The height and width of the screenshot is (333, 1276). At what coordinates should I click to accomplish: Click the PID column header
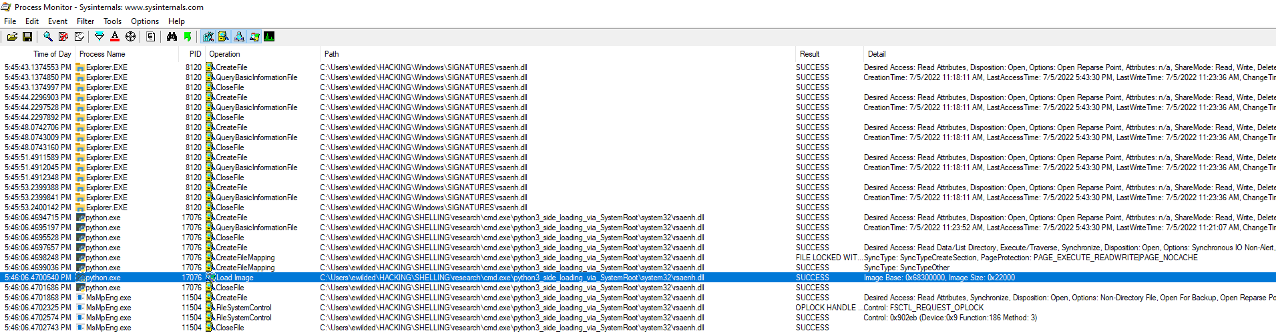192,54
